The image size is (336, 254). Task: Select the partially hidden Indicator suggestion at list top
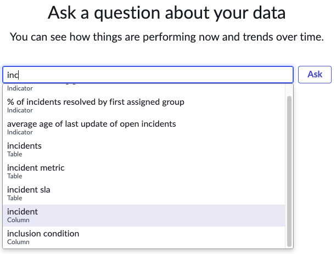[144, 88]
